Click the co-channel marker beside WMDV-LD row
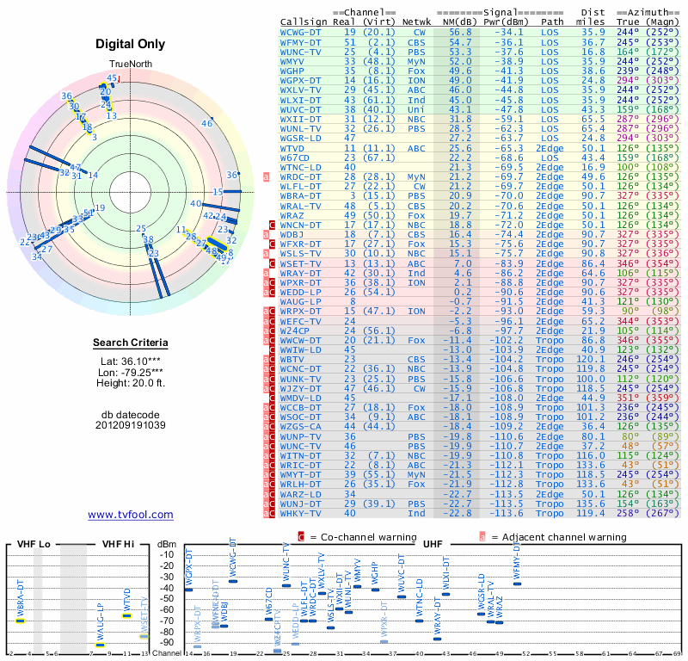 272,398
